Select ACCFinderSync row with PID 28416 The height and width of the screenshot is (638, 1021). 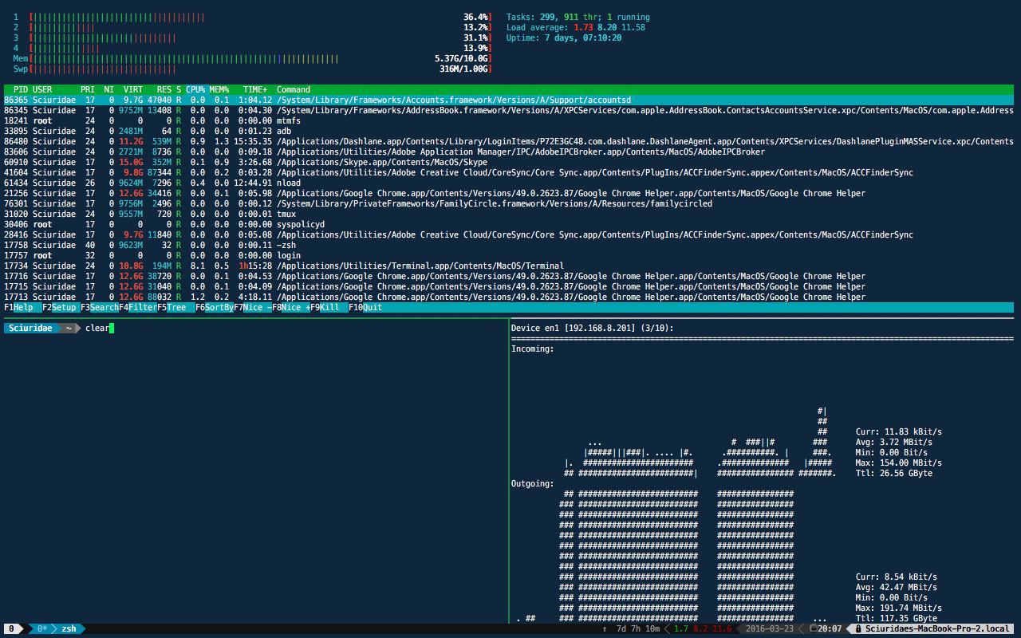509,234
